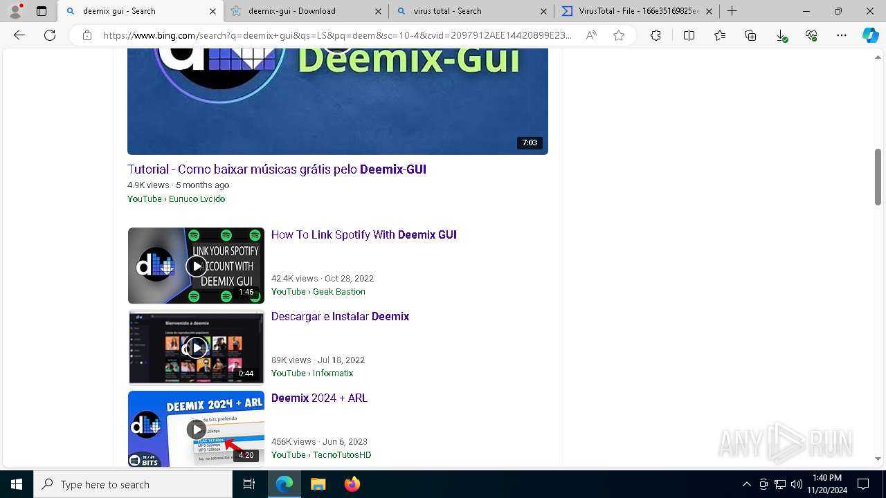Screen dimensions: 886x498
Task: Click the 89K views Jul 18, 2022 text
Action: tap(318, 360)
